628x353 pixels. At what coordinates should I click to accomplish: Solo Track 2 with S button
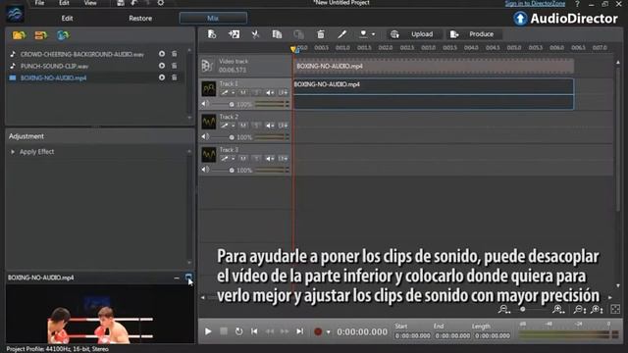tap(256, 126)
